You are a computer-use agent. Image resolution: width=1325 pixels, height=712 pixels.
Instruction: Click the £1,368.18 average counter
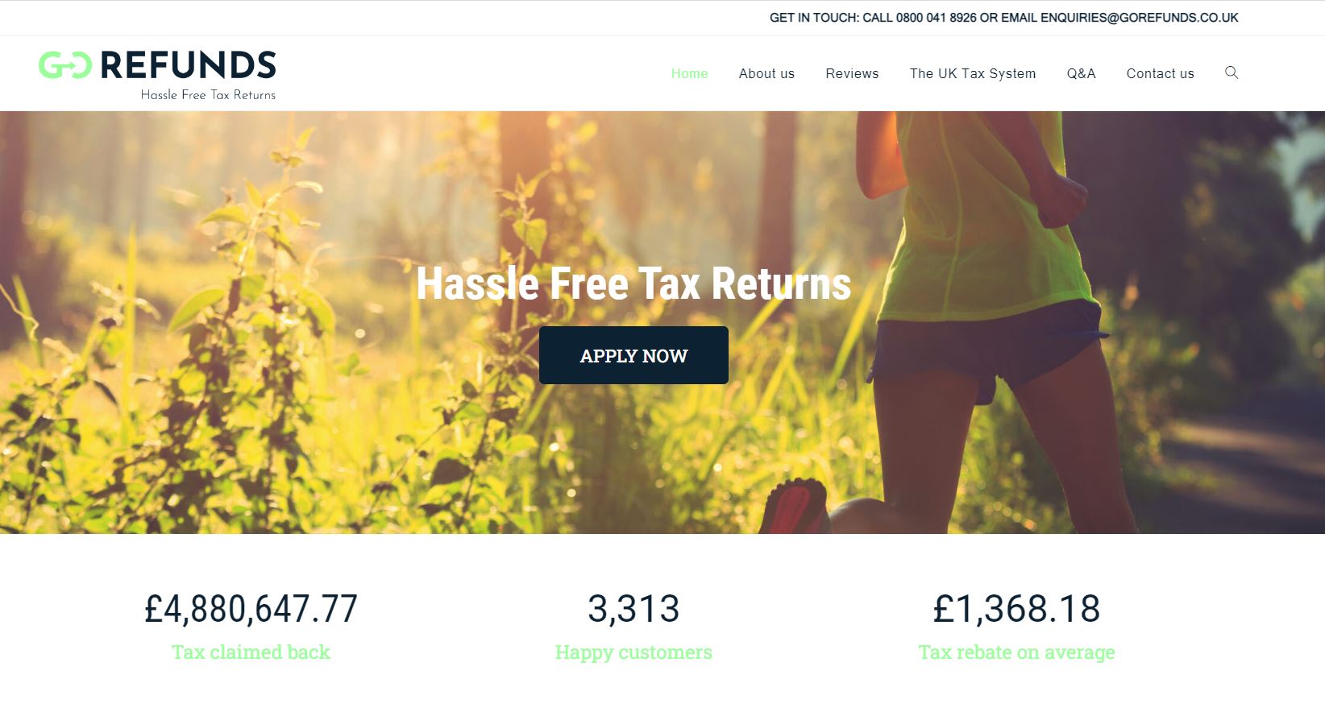coord(1016,609)
